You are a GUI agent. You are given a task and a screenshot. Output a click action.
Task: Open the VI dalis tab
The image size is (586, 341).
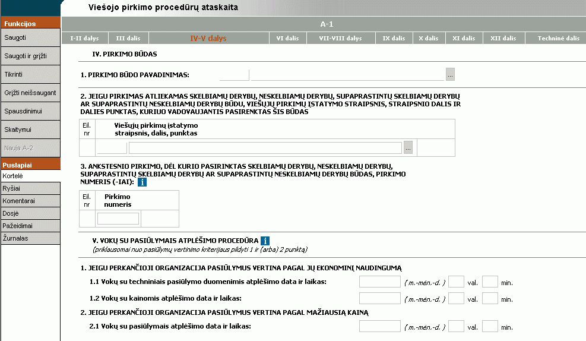tap(288, 38)
